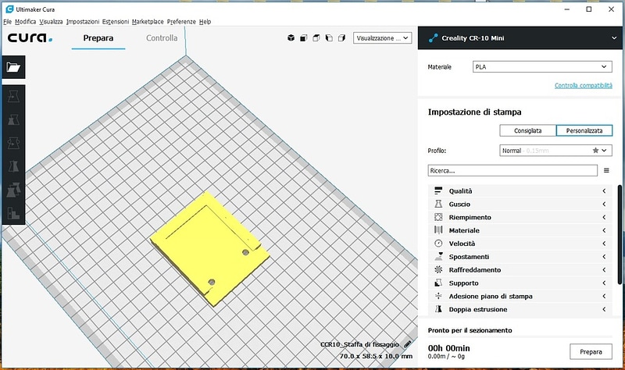Switch to Personalizzata print setup mode

pyautogui.click(x=584, y=130)
